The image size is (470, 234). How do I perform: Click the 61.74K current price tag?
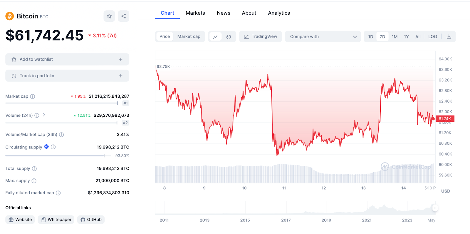click(x=445, y=119)
